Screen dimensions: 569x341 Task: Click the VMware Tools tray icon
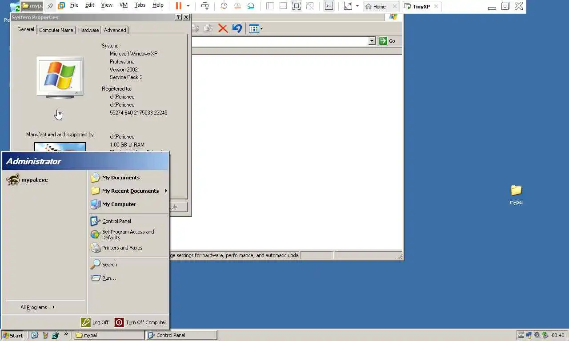[x=521, y=335]
